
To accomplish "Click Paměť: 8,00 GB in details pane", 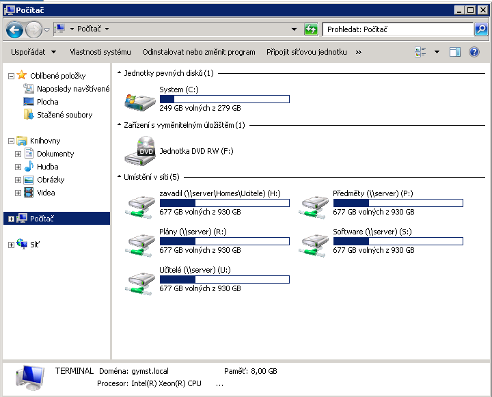I will click(x=250, y=371).
